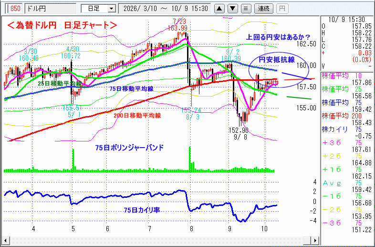Click the 160.00 price axis label
This screenshot has height=247, width=375.
click(x=306, y=65)
